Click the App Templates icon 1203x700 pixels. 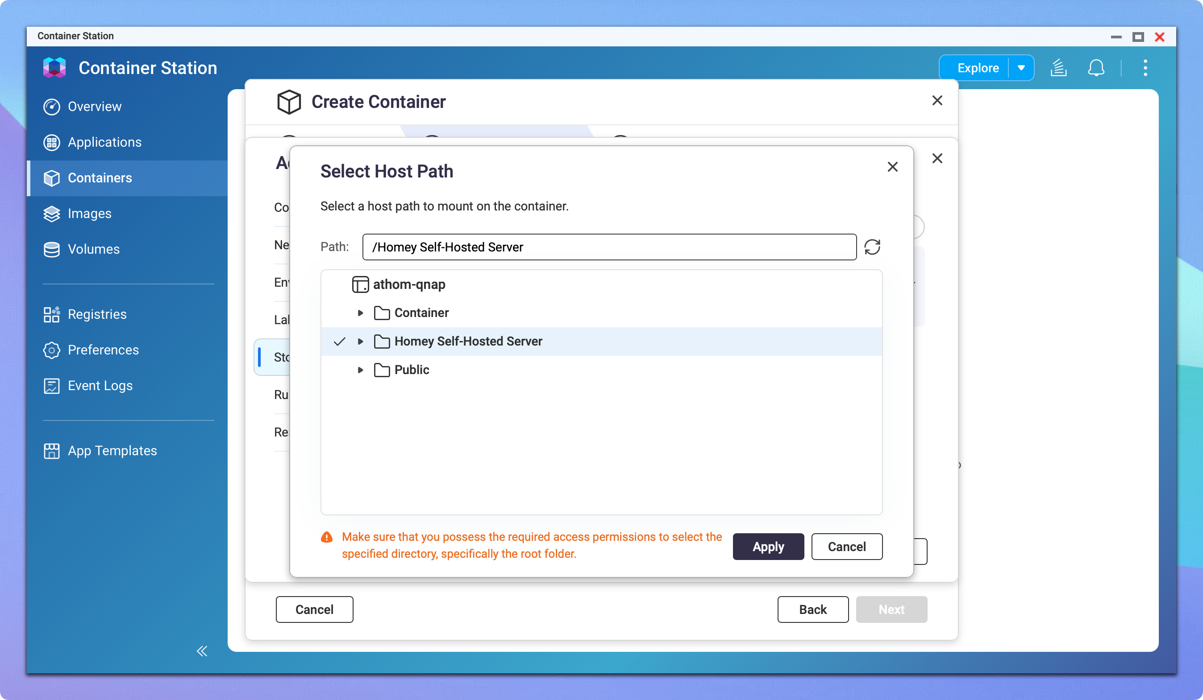[52, 450]
